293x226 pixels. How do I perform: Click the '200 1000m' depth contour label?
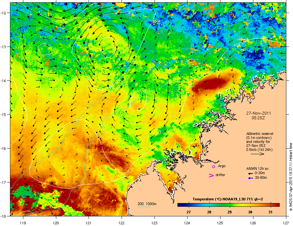(x=147, y=204)
